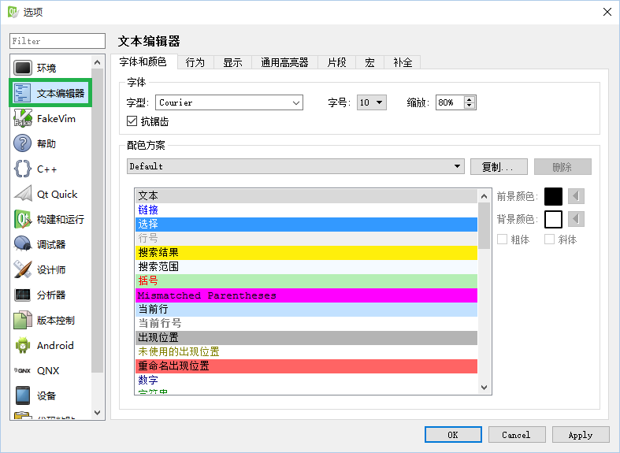
Task: Click the Qt Creator title bar icon
Action: coord(13,12)
